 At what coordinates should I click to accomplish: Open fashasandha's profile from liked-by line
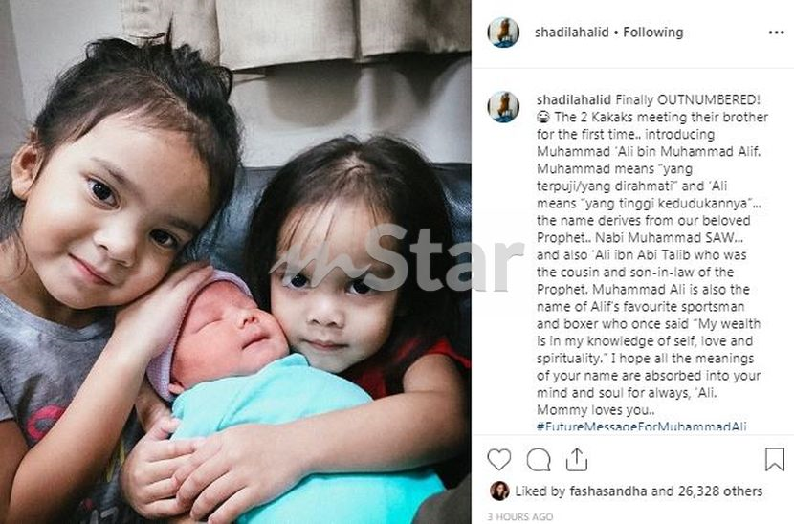[x=607, y=491]
